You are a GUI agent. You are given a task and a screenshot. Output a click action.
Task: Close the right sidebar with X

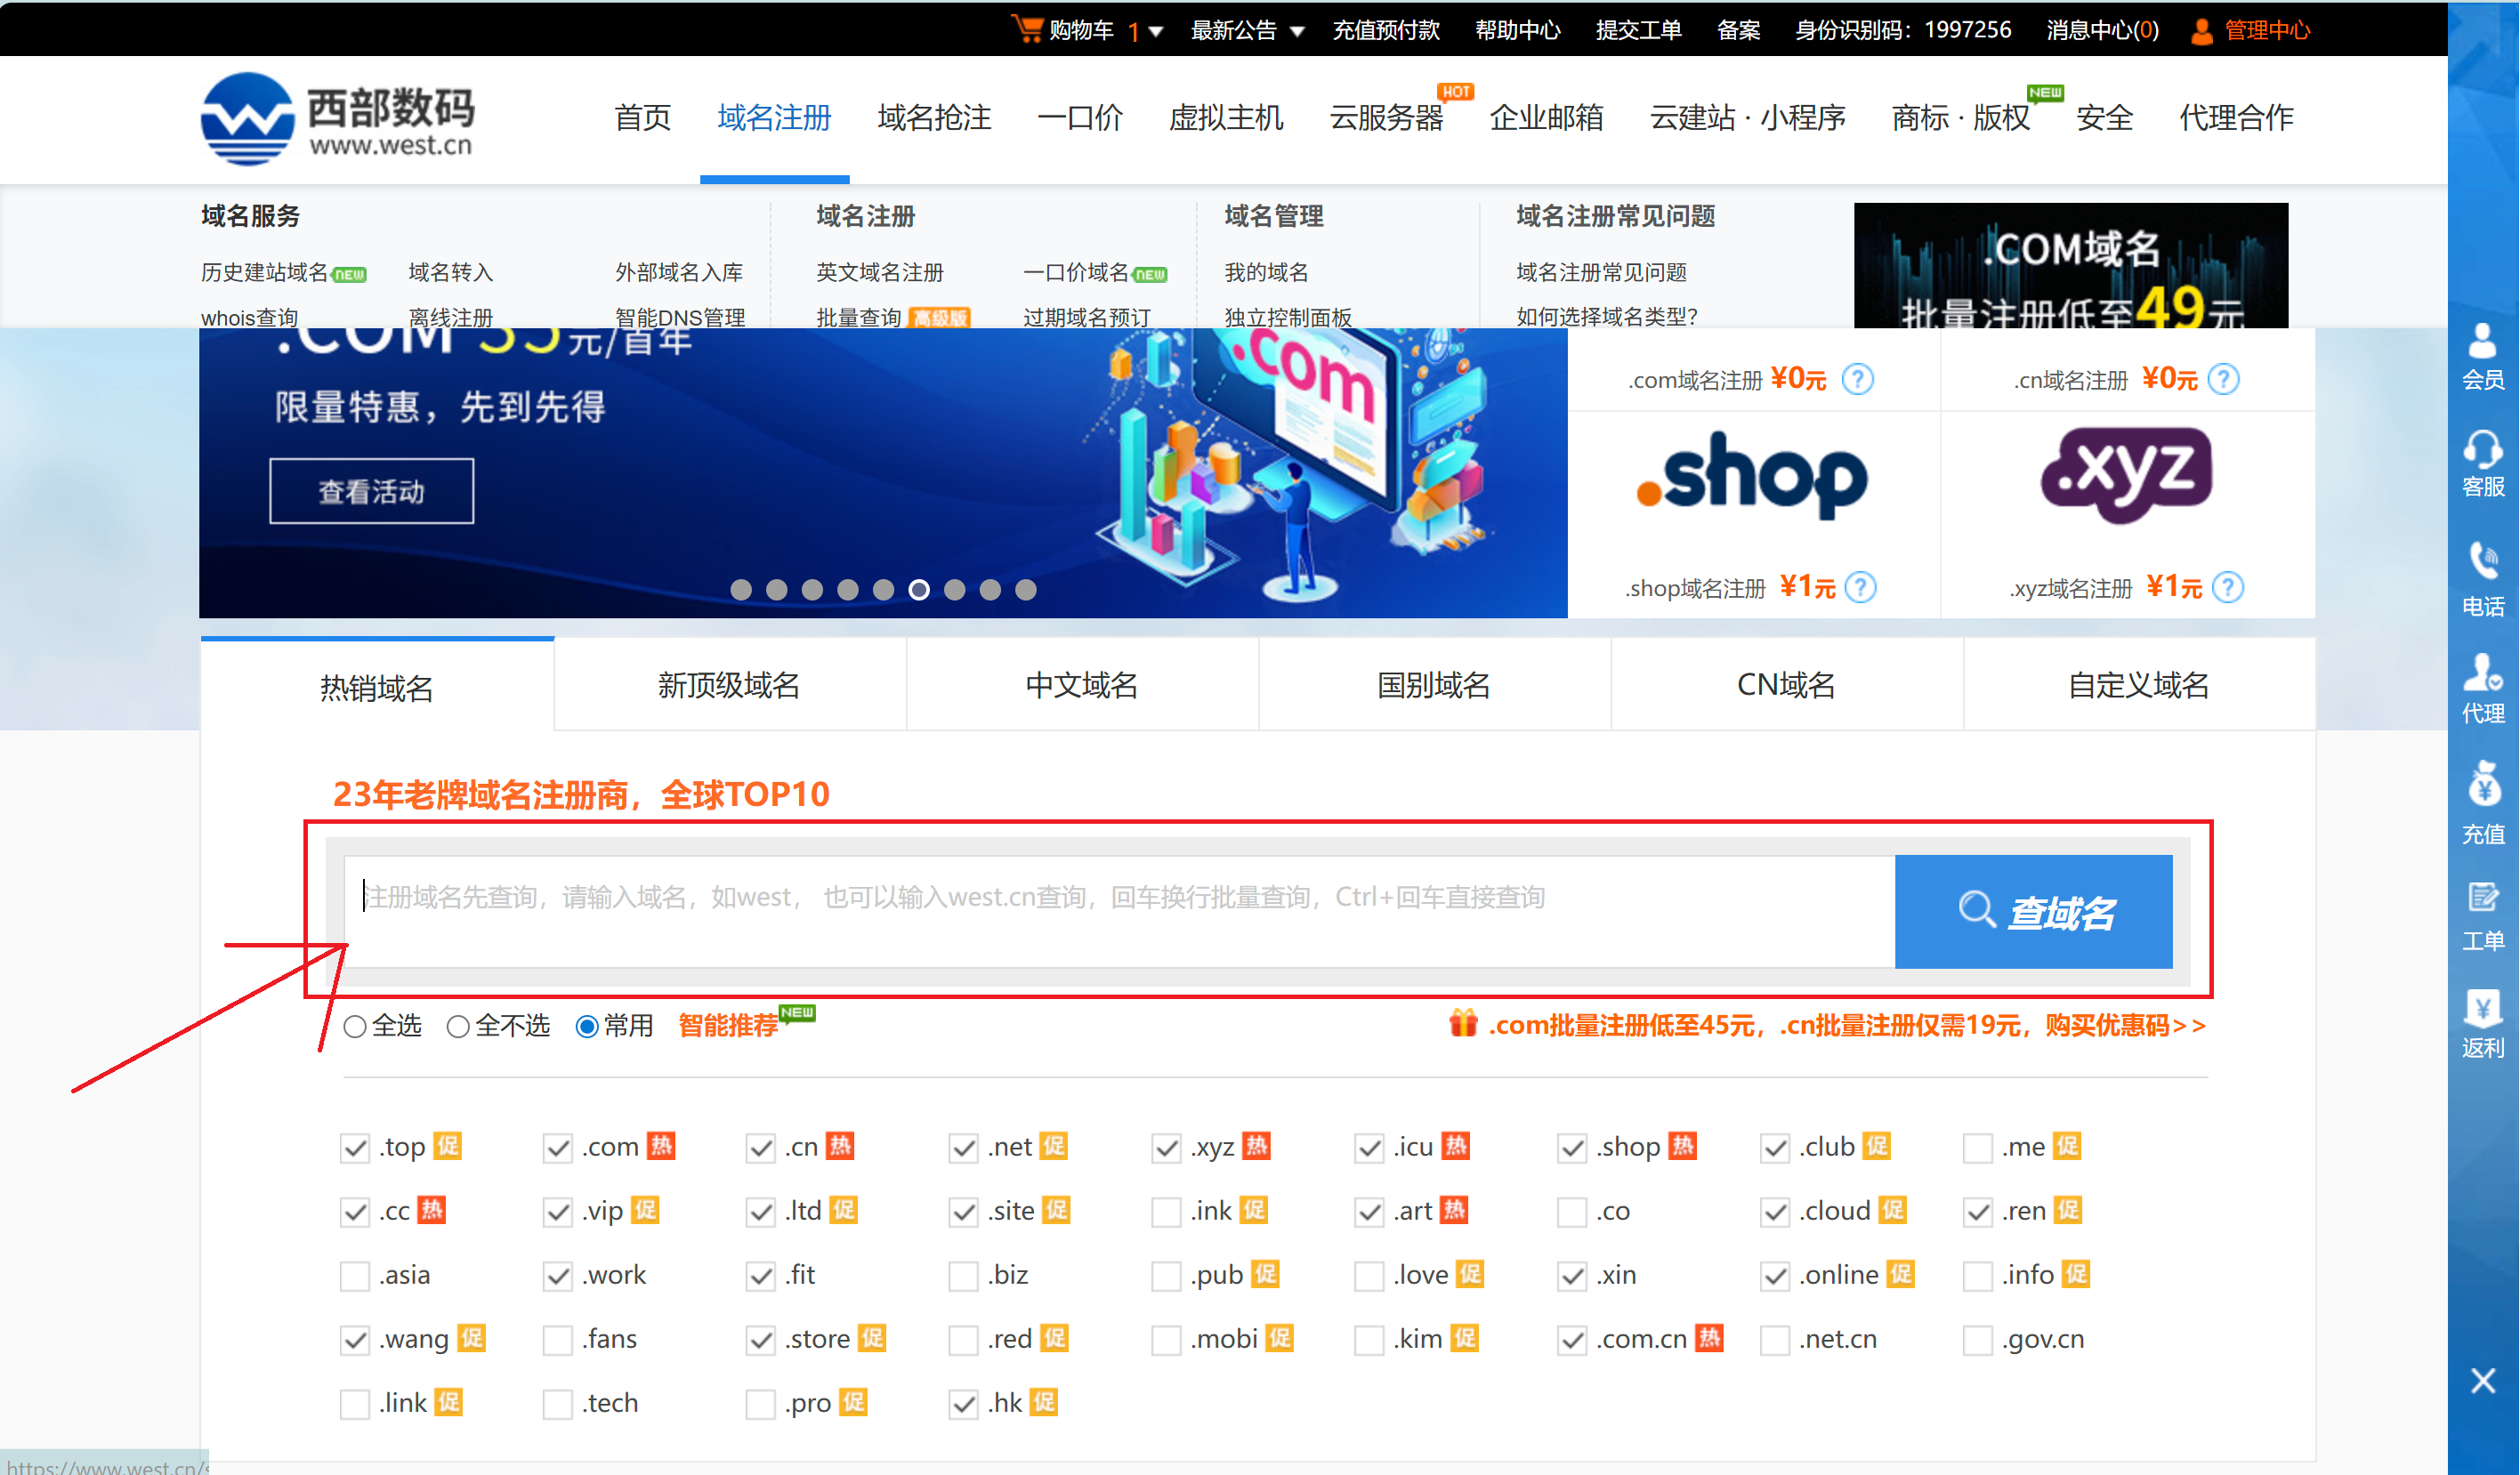[x=2482, y=1381]
